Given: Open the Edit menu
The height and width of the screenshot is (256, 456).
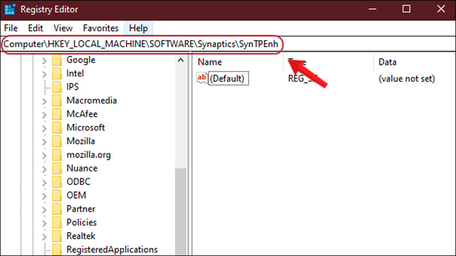Looking at the screenshot, I should coord(35,28).
